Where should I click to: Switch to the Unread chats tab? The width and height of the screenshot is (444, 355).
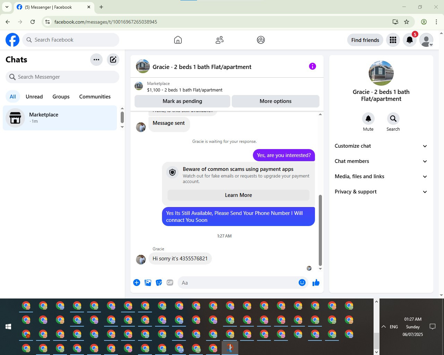(x=34, y=97)
